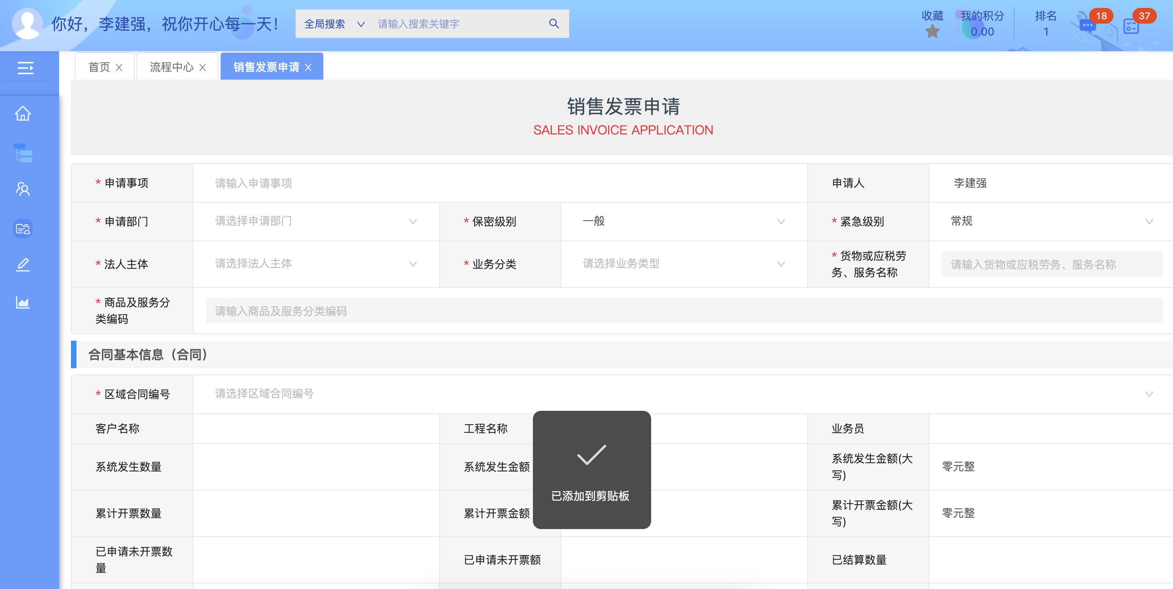Open the statistics chart icon in sidebar
Image resolution: width=1173 pixels, height=589 pixels.
pos(23,302)
